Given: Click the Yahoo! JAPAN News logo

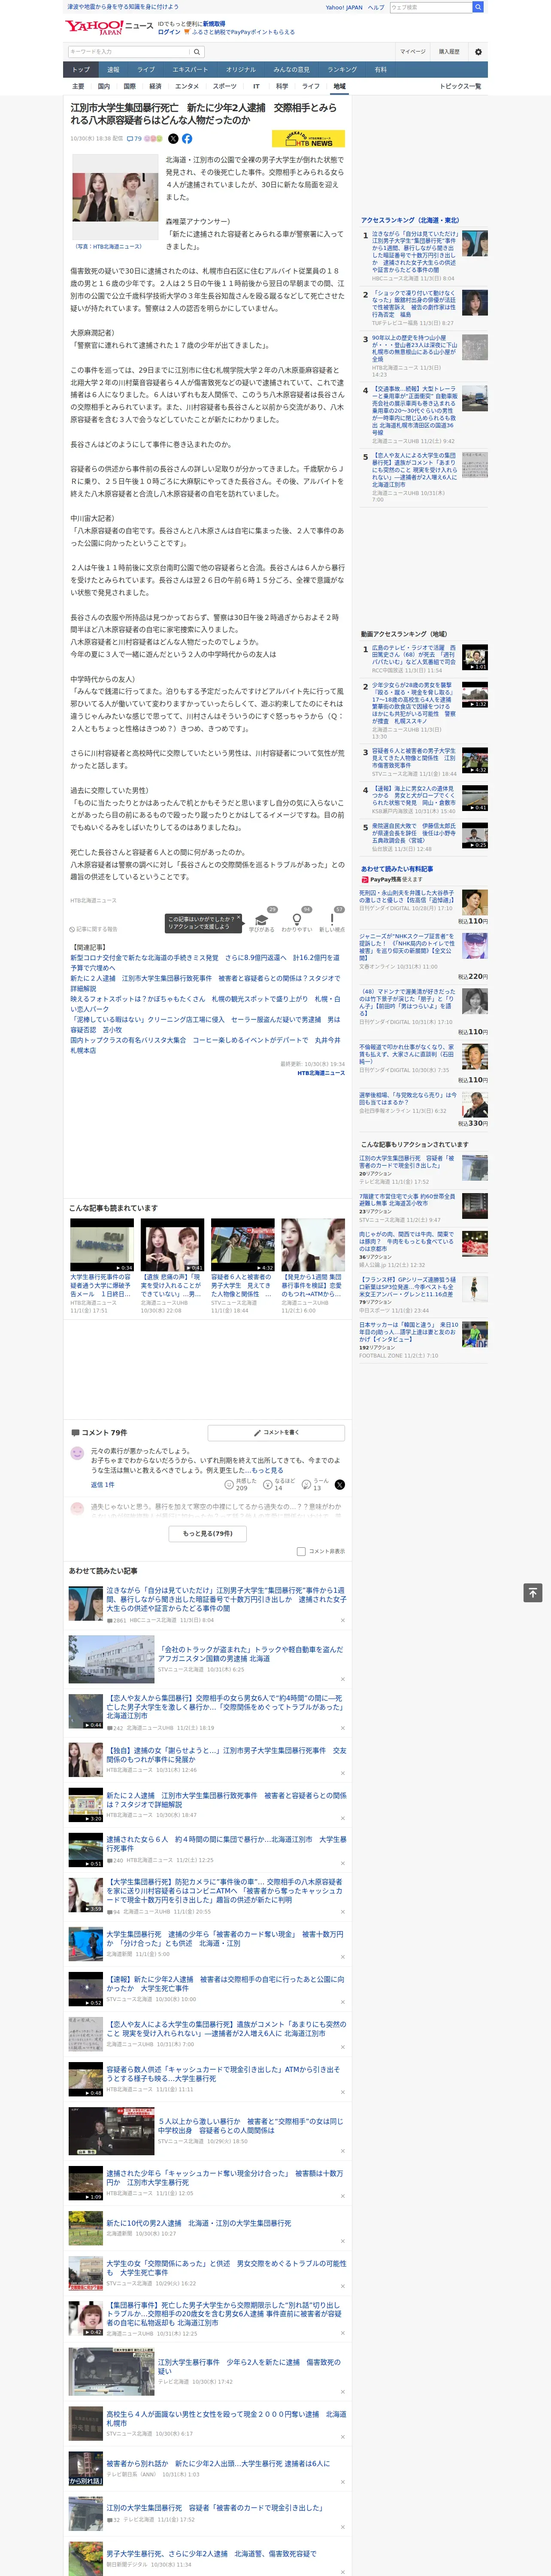Looking at the screenshot, I should point(109,27).
